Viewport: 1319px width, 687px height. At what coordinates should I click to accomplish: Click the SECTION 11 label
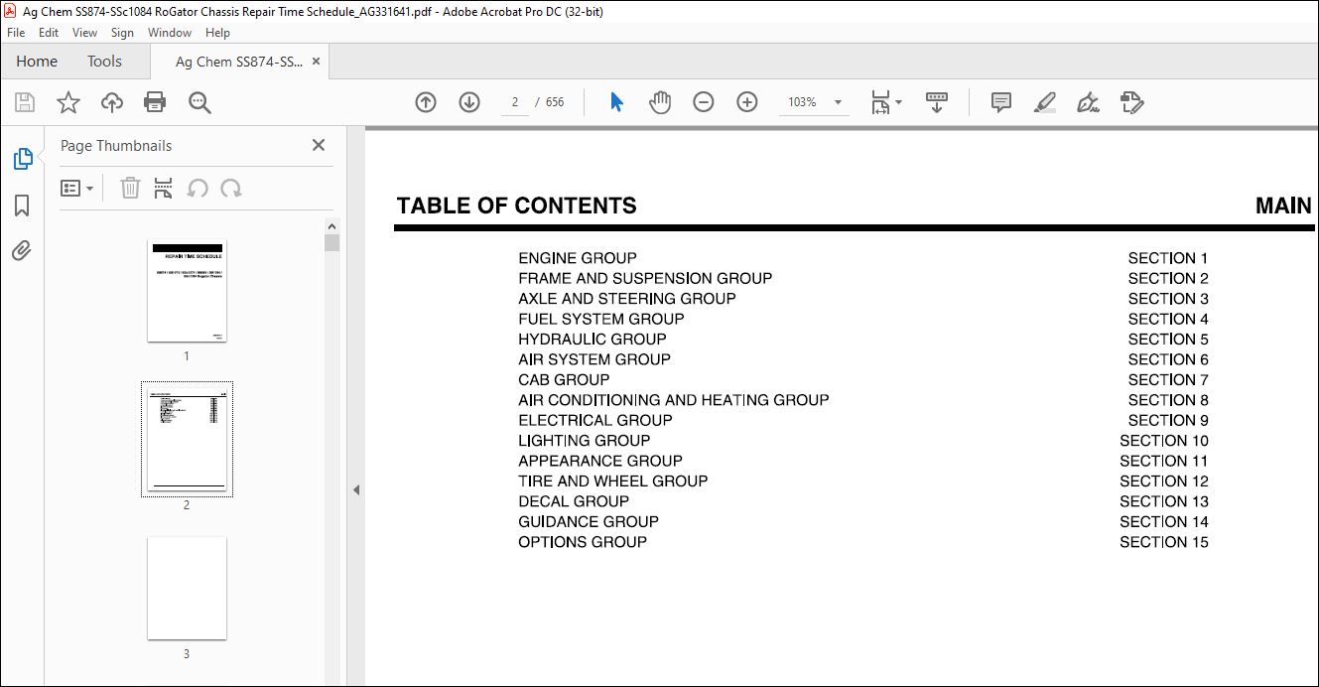click(x=1164, y=461)
